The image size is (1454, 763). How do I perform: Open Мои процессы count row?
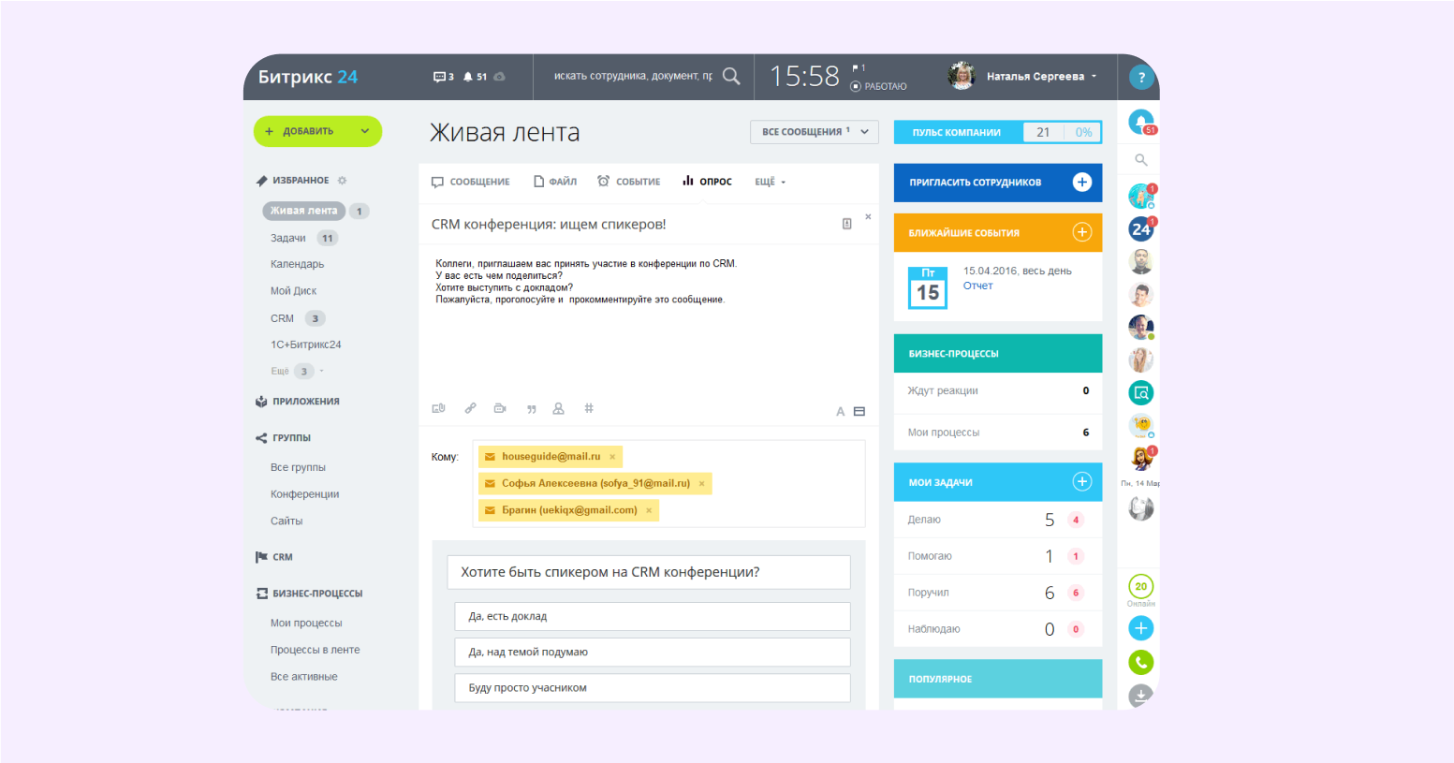[998, 433]
